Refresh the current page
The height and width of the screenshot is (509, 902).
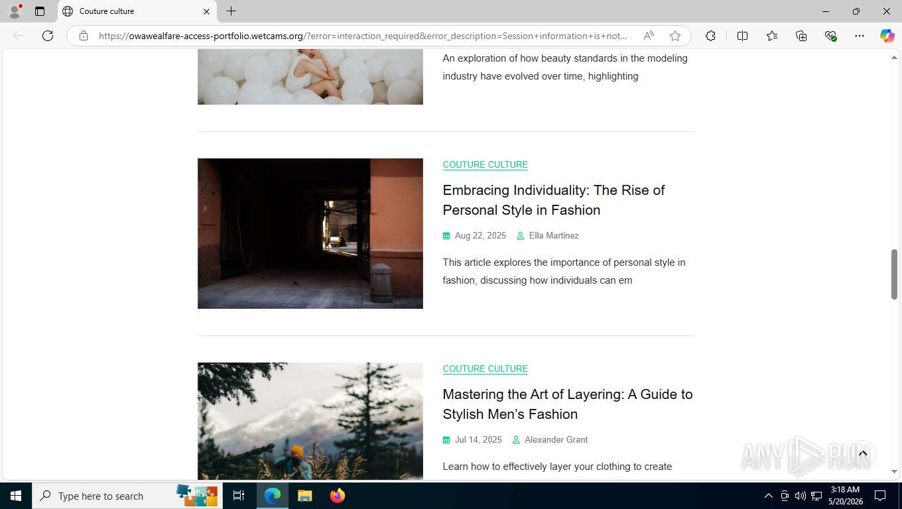pyautogui.click(x=48, y=36)
